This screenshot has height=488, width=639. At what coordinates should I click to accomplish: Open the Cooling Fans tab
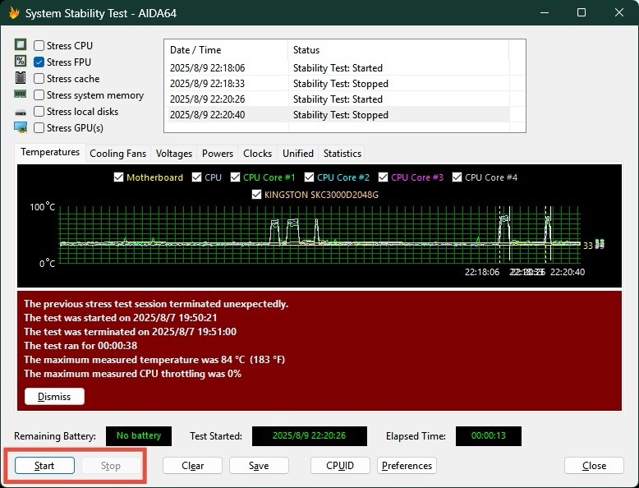pos(117,154)
